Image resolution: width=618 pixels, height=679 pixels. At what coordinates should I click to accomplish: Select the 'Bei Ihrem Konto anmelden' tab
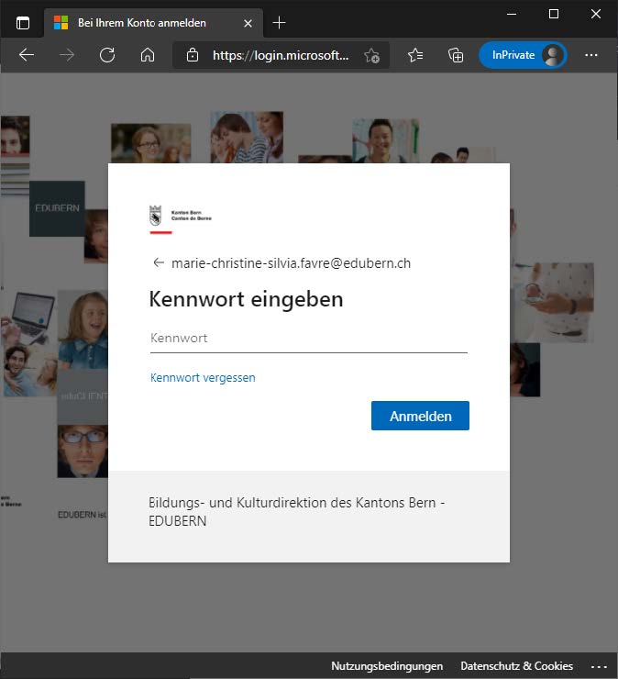point(142,23)
